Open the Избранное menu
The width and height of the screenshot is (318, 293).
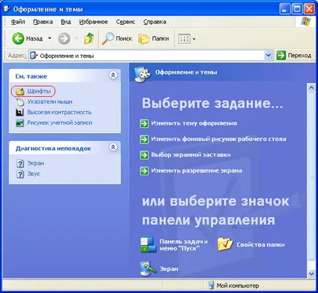click(93, 22)
